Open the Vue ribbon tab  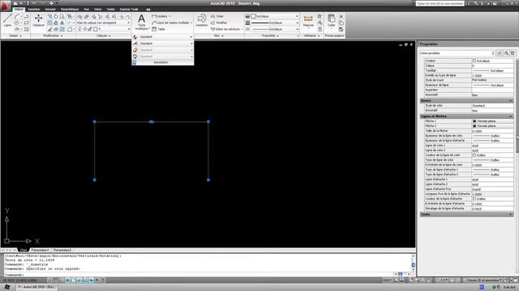[x=87, y=9]
